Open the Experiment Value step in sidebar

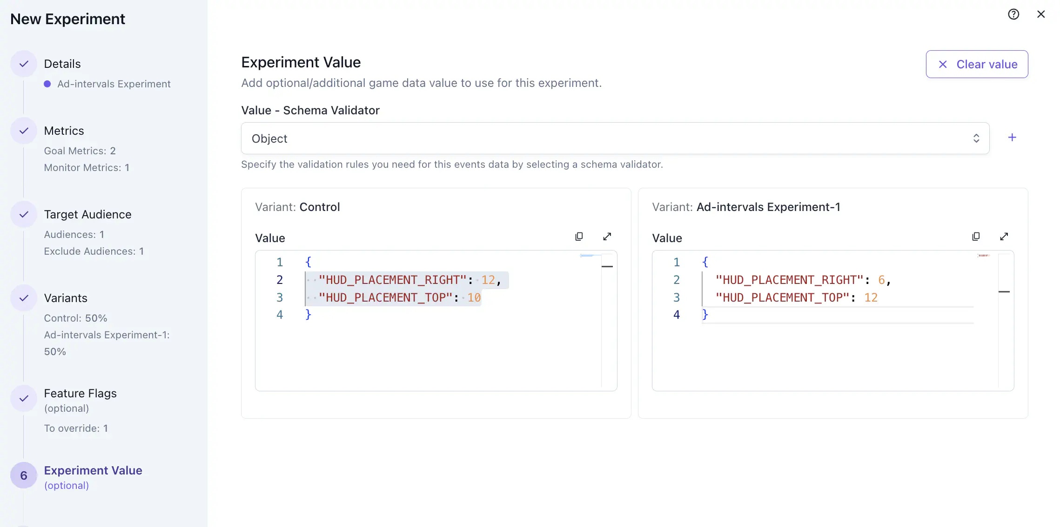pos(93,470)
